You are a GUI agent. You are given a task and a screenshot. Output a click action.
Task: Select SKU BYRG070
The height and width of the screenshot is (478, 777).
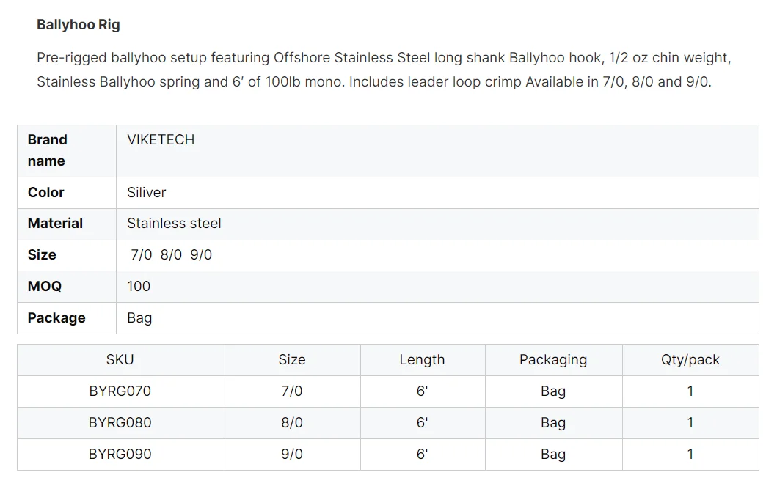(120, 391)
